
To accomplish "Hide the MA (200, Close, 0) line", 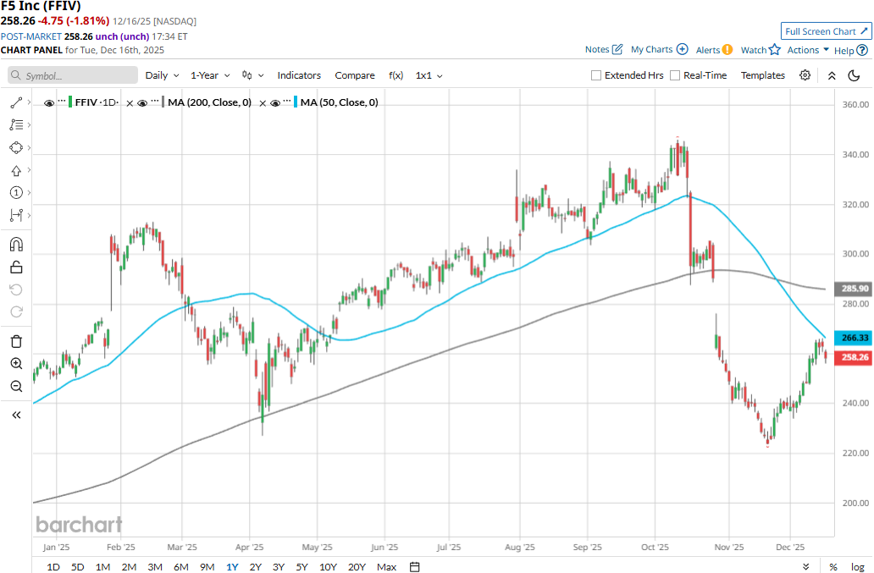I will [143, 102].
